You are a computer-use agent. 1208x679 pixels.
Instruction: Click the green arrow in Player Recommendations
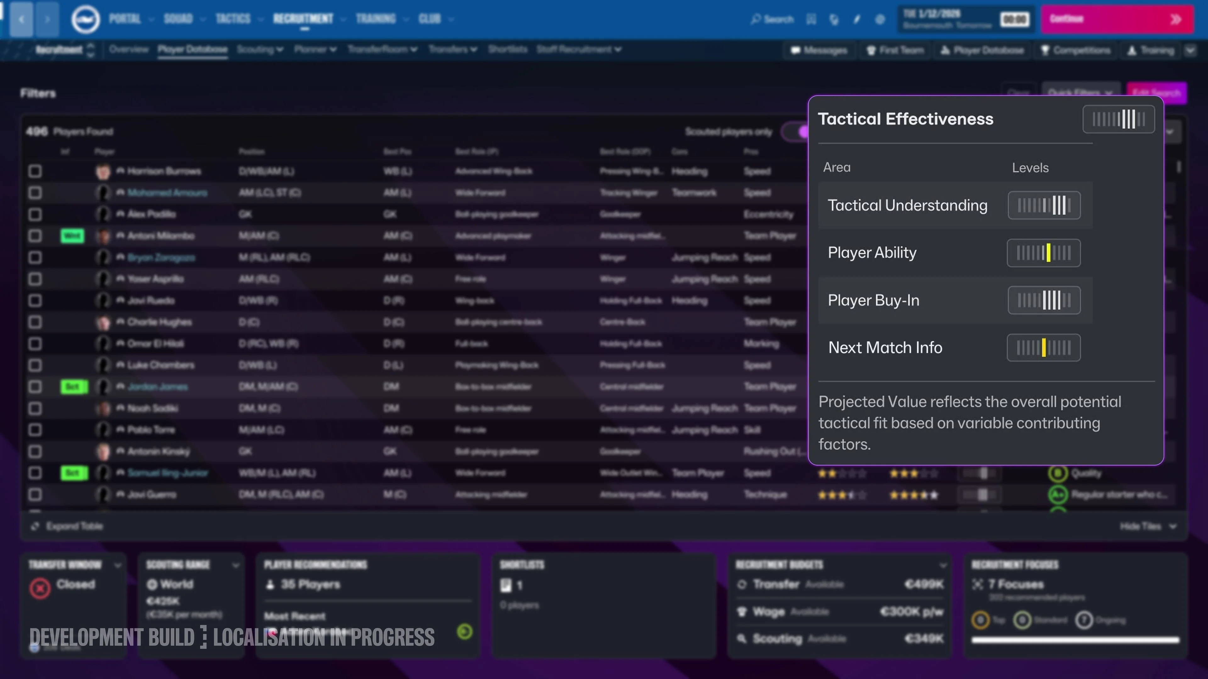point(465,632)
